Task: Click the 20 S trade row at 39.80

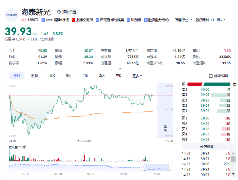Action: (x=206, y=164)
